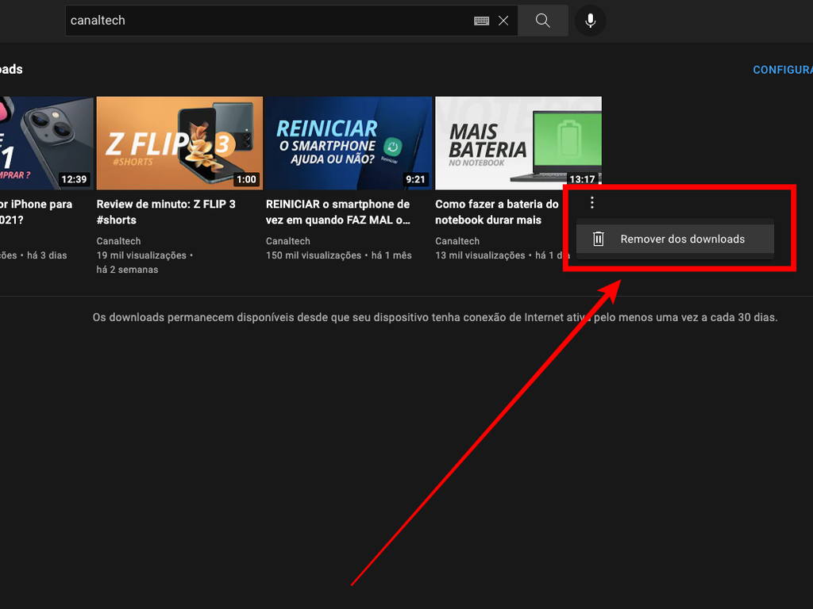This screenshot has height=609, width=813.
Task: Open the MAIS BATERIA notebook thumbnail
Action: click(x=518, y=143)
